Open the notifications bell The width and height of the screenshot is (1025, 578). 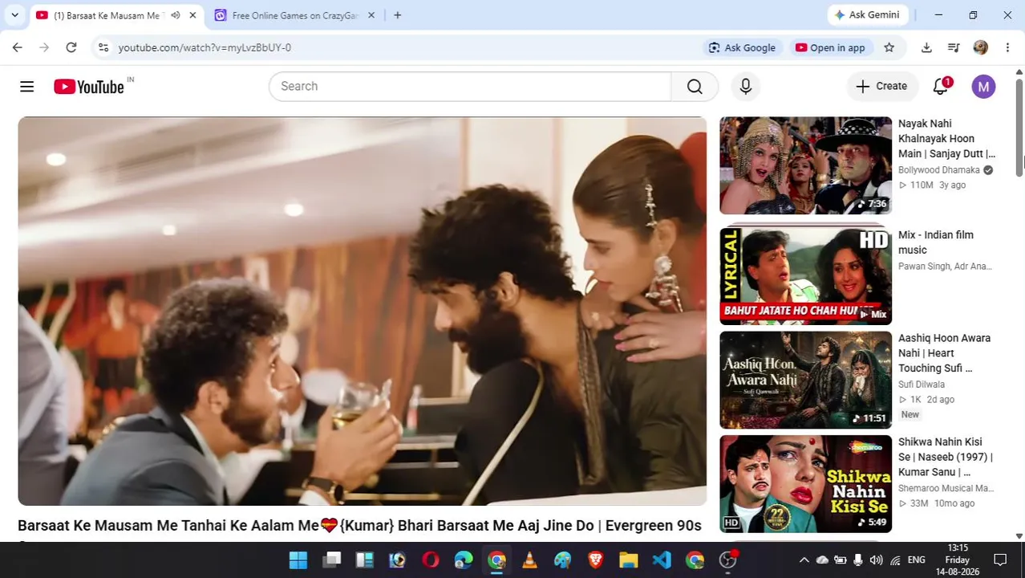click(941, 87)
